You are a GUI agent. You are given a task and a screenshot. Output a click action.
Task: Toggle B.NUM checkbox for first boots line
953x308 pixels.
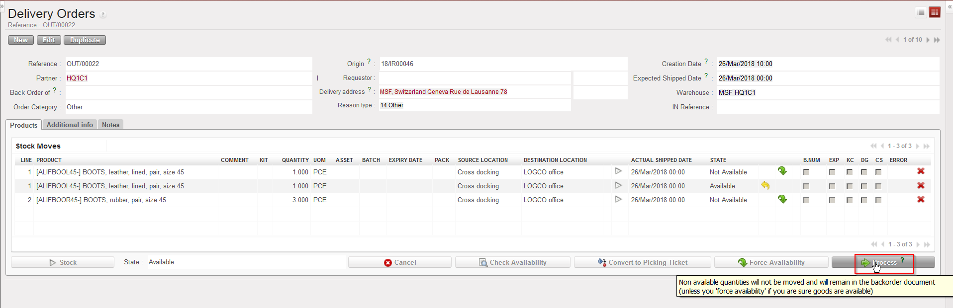(x=806, y=172)
